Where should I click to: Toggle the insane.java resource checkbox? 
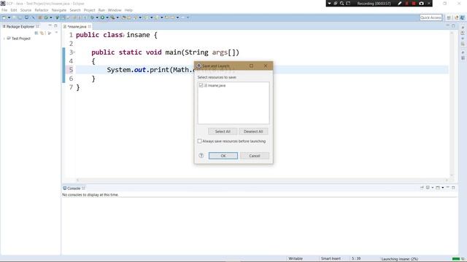[x=201, y=85]
